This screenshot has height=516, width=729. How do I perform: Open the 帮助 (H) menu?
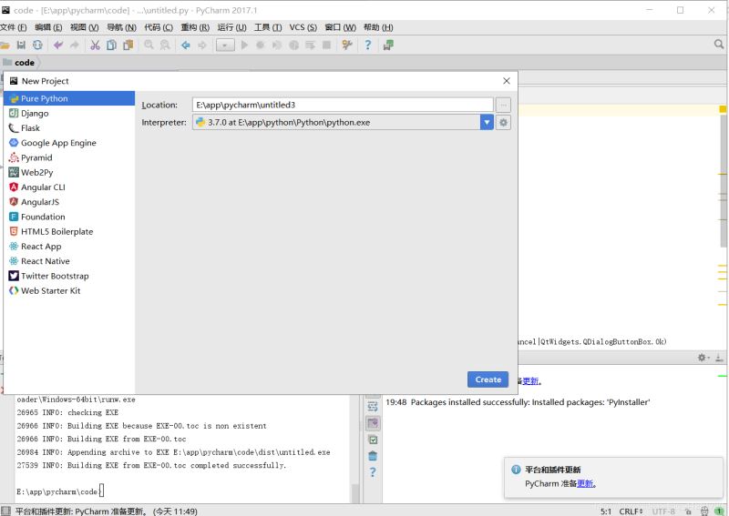point(378,27)
